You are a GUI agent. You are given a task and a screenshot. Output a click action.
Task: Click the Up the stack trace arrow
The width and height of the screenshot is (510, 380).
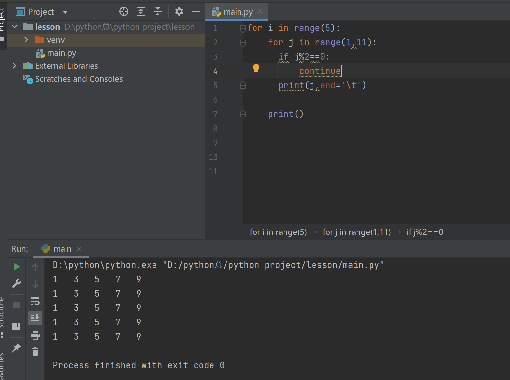(x=35, y=268)
